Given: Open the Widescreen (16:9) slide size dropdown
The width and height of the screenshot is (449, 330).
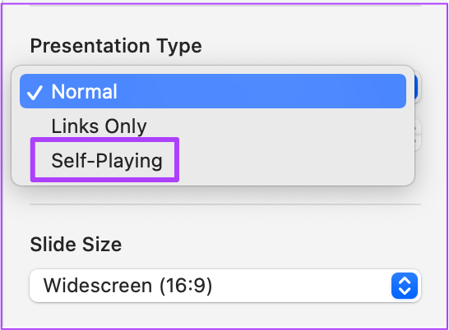Looking at the screenshot, I should 225,286.
